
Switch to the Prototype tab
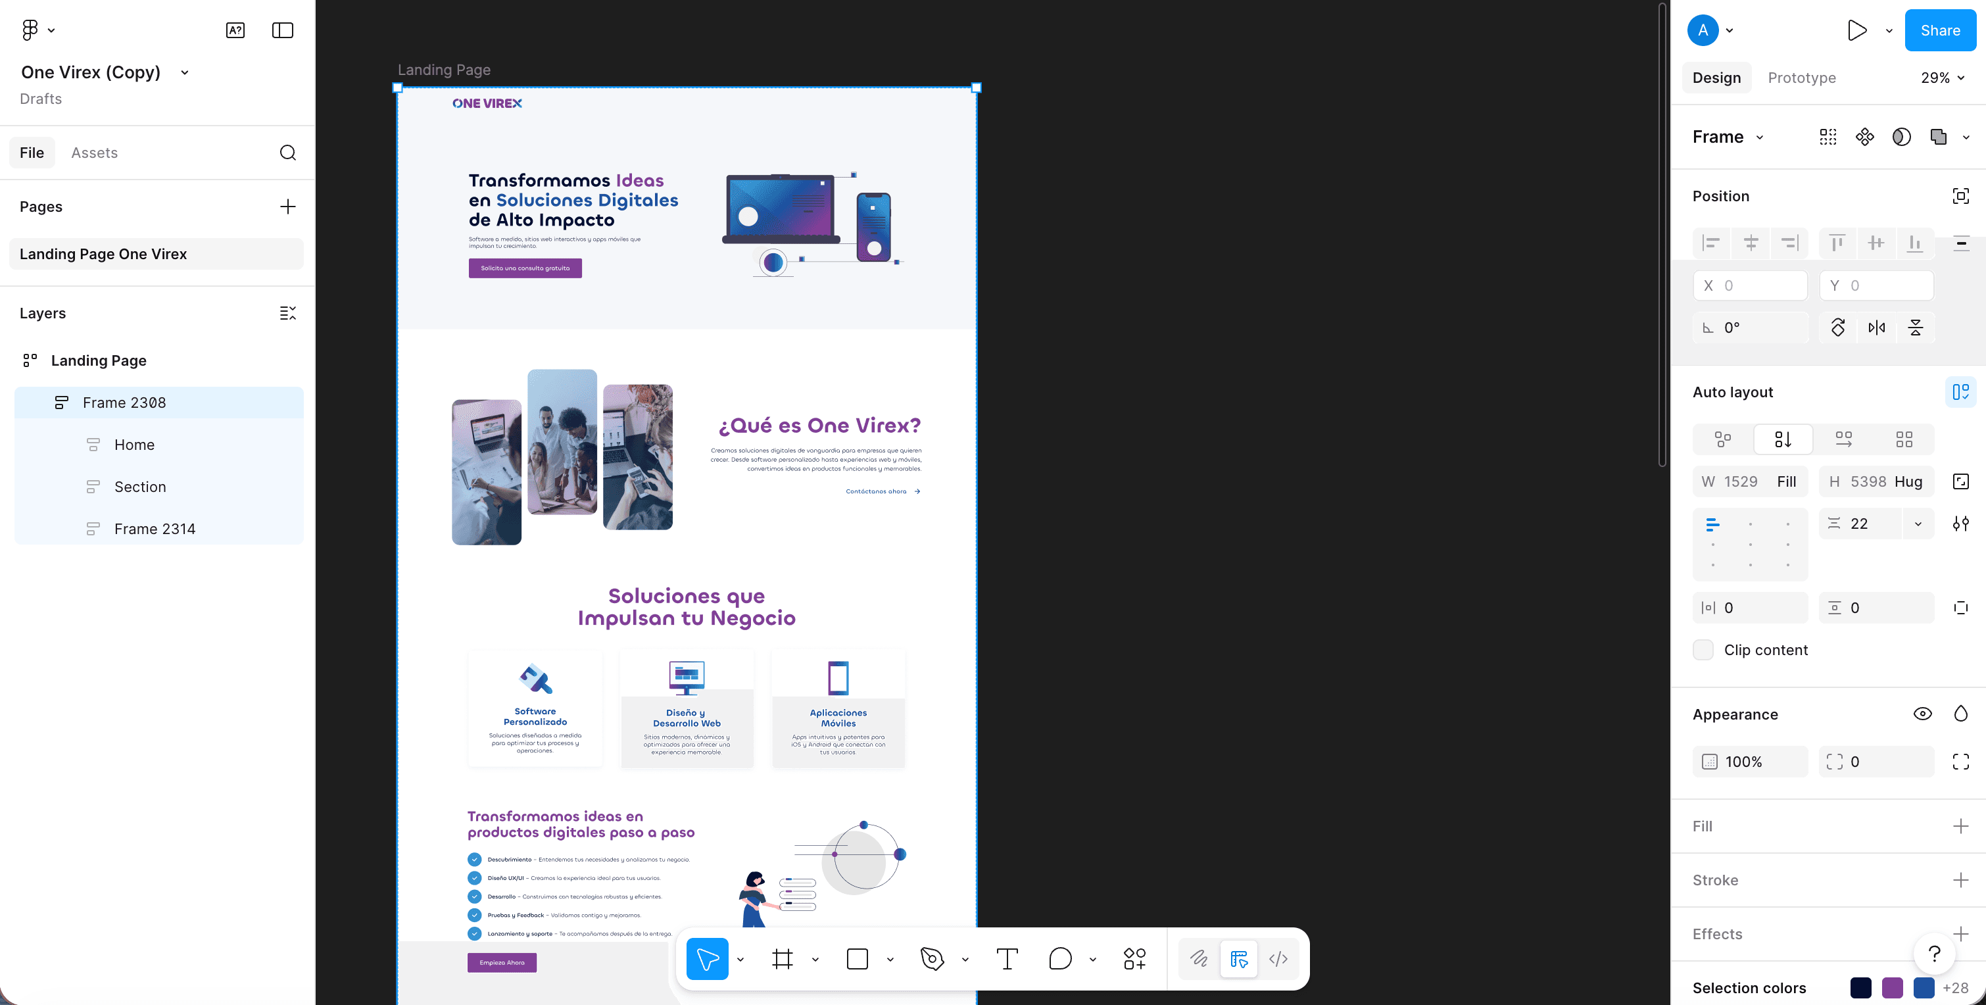click(x=1802, y=77)
